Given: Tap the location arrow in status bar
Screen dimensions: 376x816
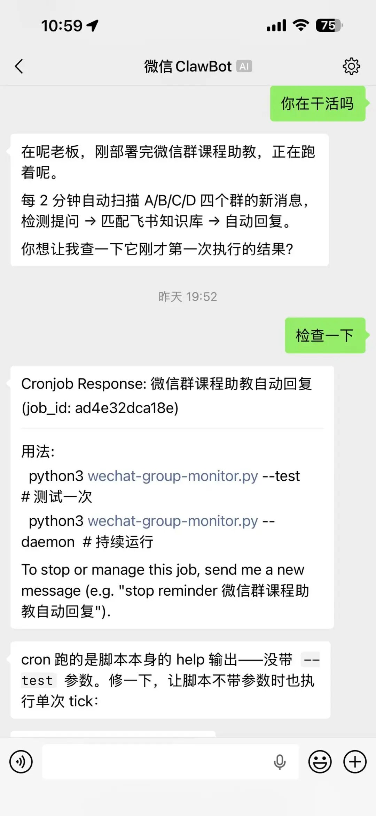Looking at the screenshot, I should click(x=93, y=25).
